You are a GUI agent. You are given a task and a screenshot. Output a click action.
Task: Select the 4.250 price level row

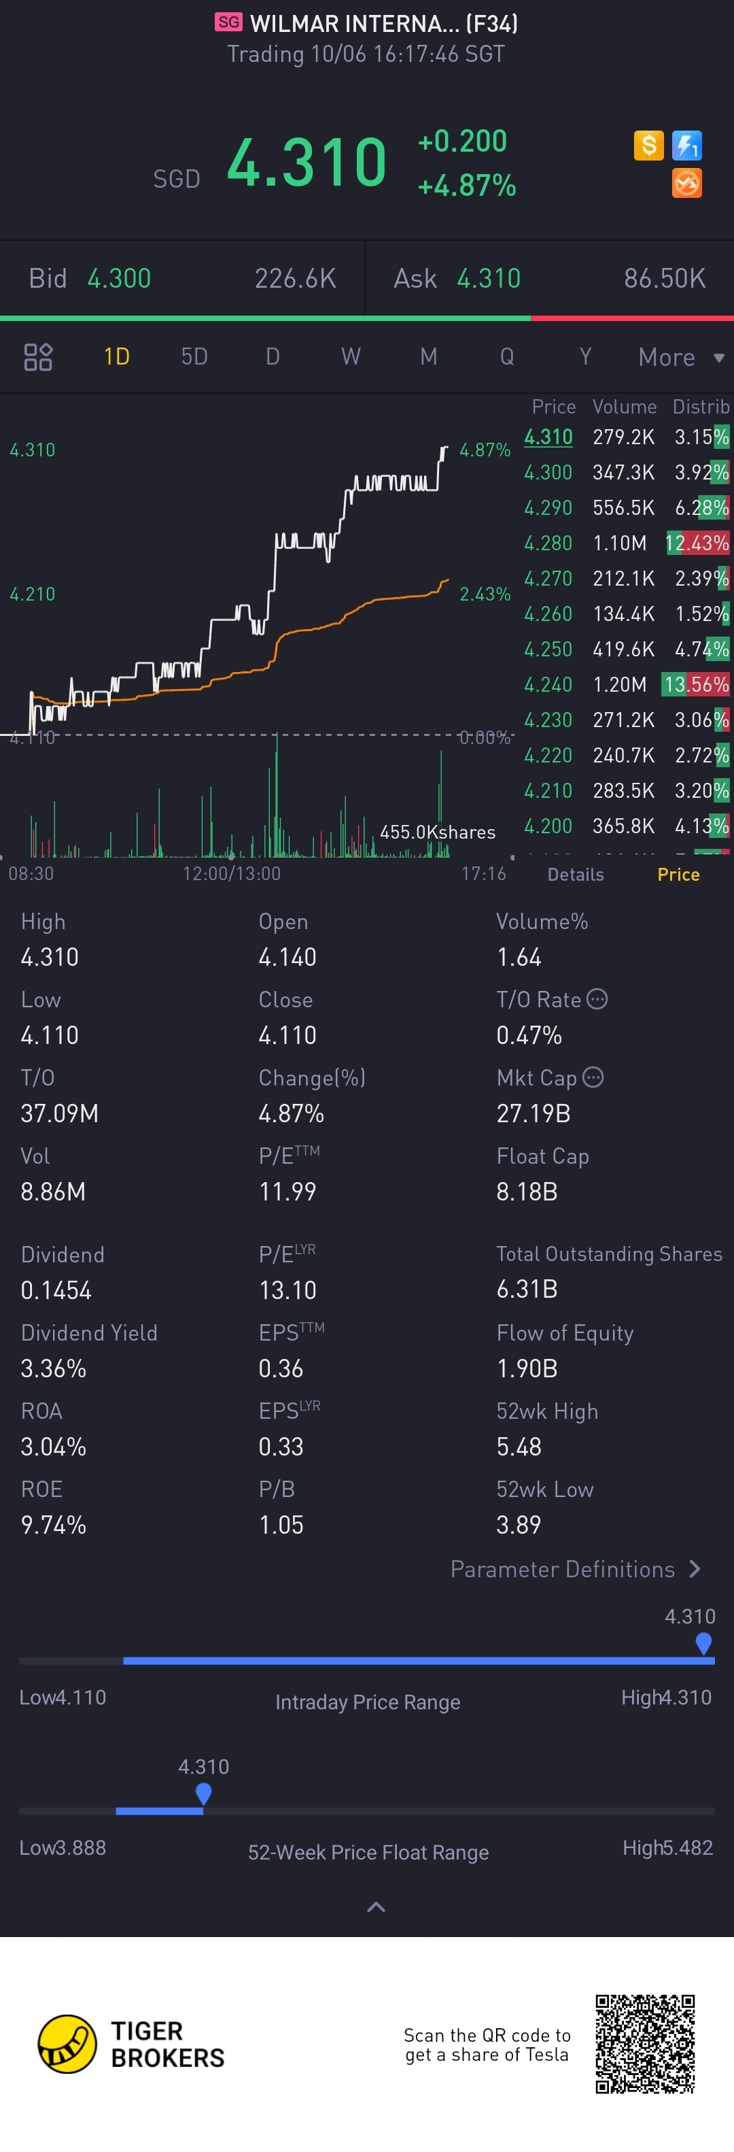pyautogui.click(x=627, y=649)
